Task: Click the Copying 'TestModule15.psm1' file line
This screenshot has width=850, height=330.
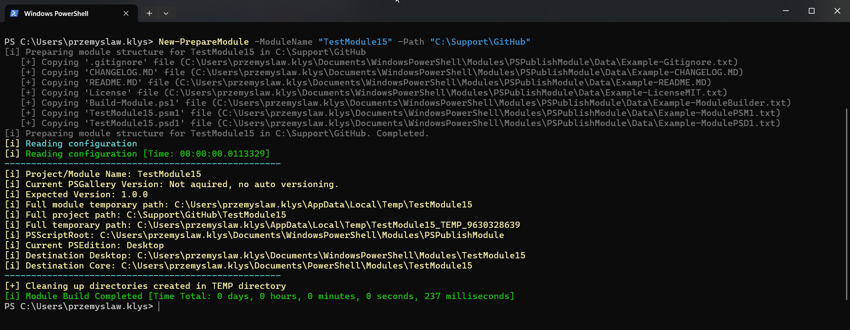Action: [401, 113]
